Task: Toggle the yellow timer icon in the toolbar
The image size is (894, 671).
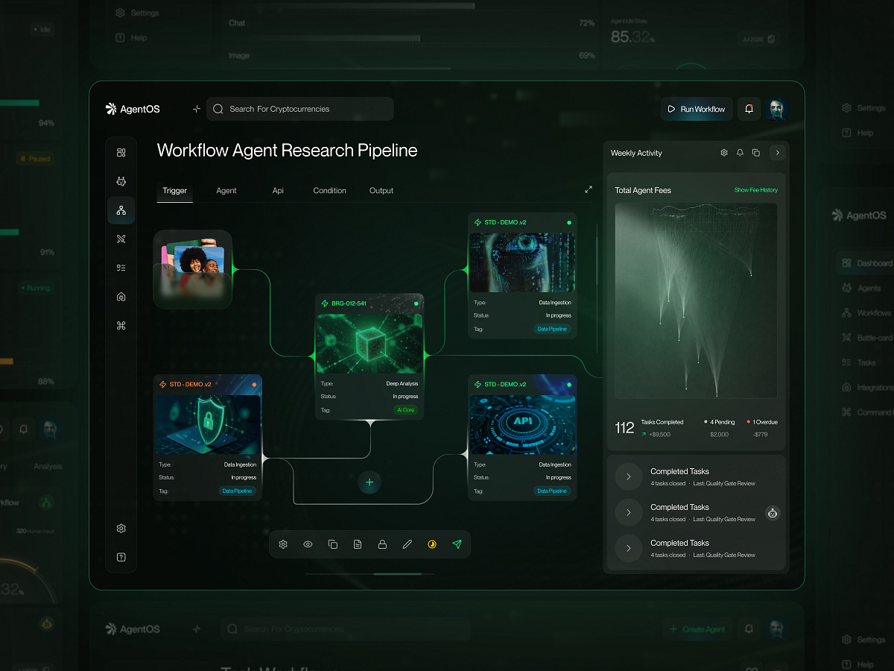Action: (x=432, y=544)
